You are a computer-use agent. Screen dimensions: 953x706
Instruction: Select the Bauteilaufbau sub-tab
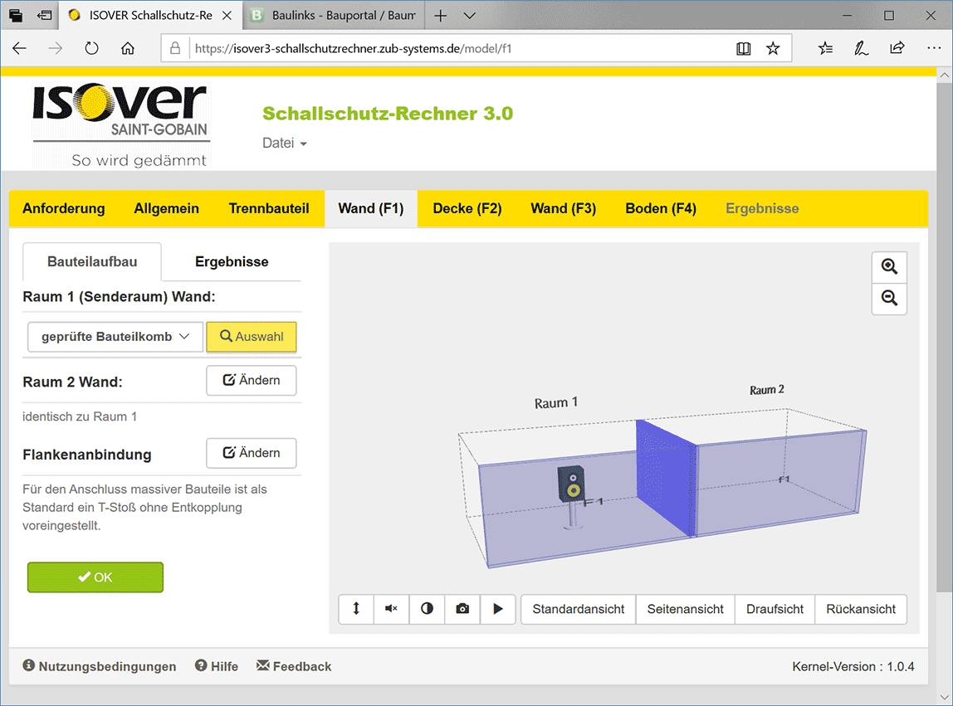(x=92, y=262)
